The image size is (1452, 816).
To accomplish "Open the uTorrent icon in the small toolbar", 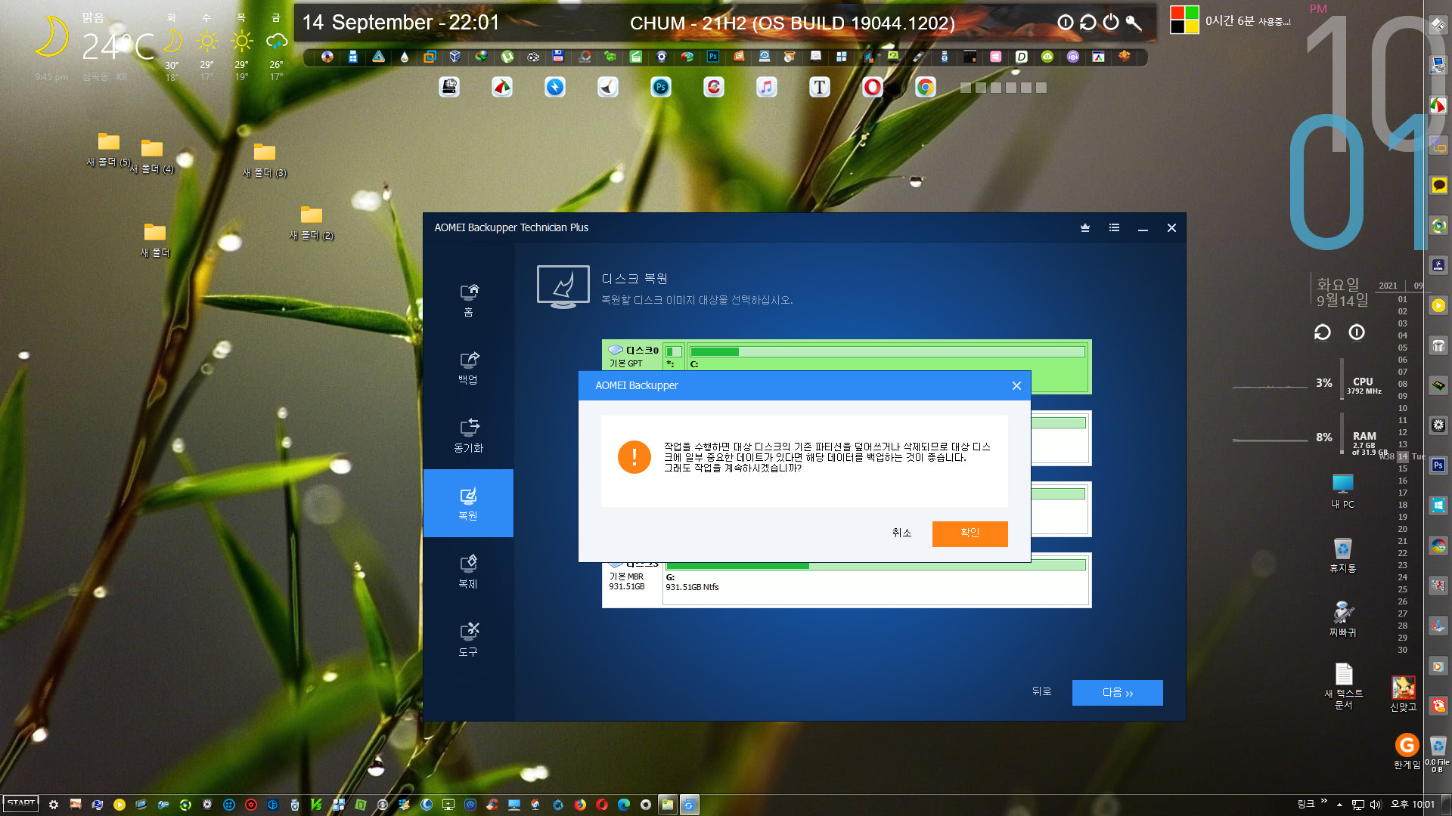I will coord(507,57).
